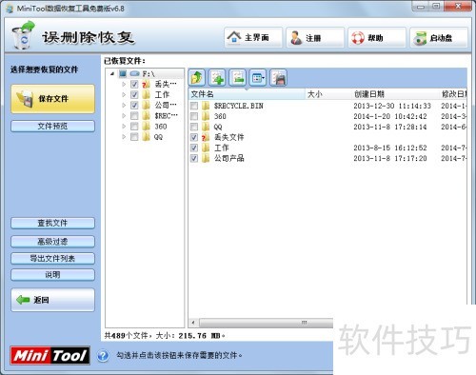Expand 丢失… node in the tree
This screenshot has height=375, width=476.
point(124,84)
